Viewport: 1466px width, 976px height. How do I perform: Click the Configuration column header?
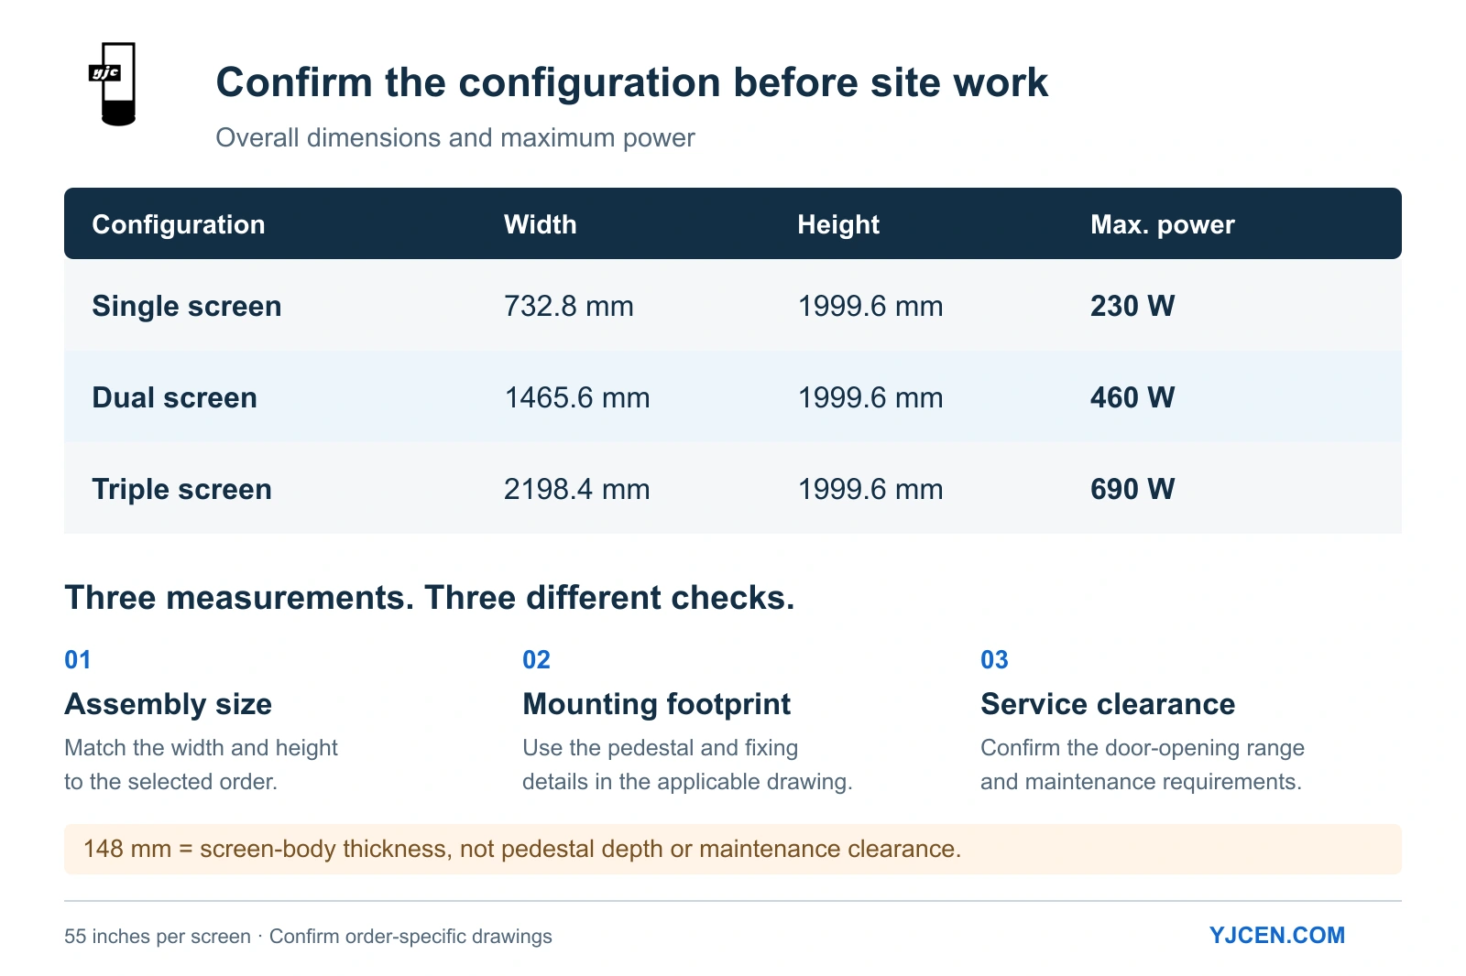(179, 224)
